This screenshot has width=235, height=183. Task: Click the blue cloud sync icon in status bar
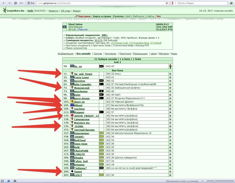[9, 181]
